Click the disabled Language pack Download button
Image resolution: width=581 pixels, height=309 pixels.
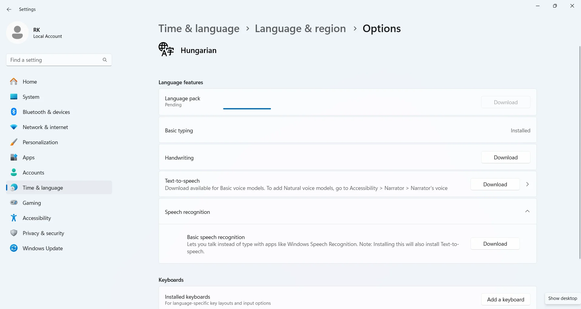(x=506, y=102)
